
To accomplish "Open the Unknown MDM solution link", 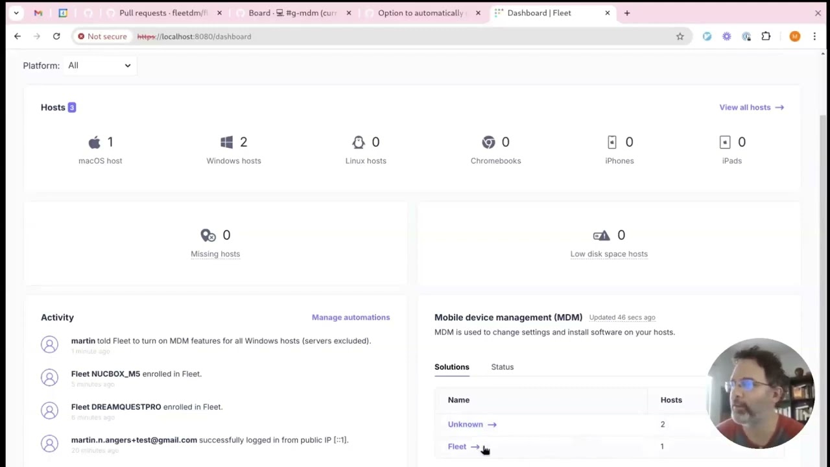I will pos(472,424).
